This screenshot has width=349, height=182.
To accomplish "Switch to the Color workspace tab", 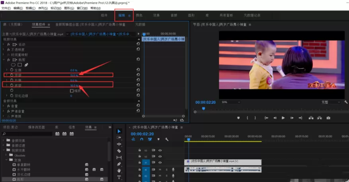I will coord(139,15).
